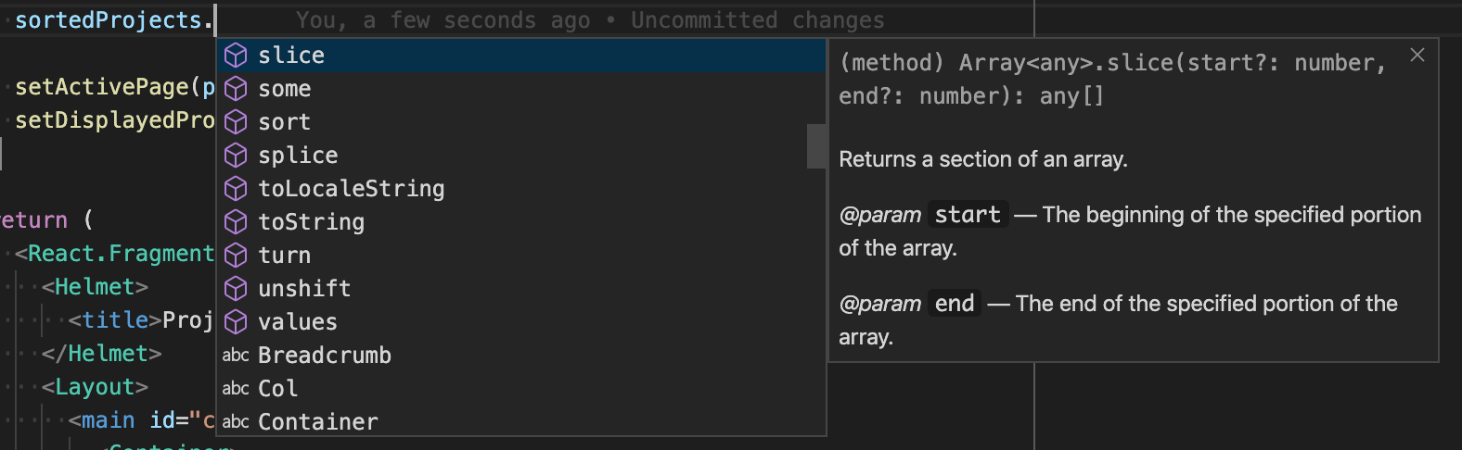
Task: Choose the Container word suggestion
Action: 317,422
